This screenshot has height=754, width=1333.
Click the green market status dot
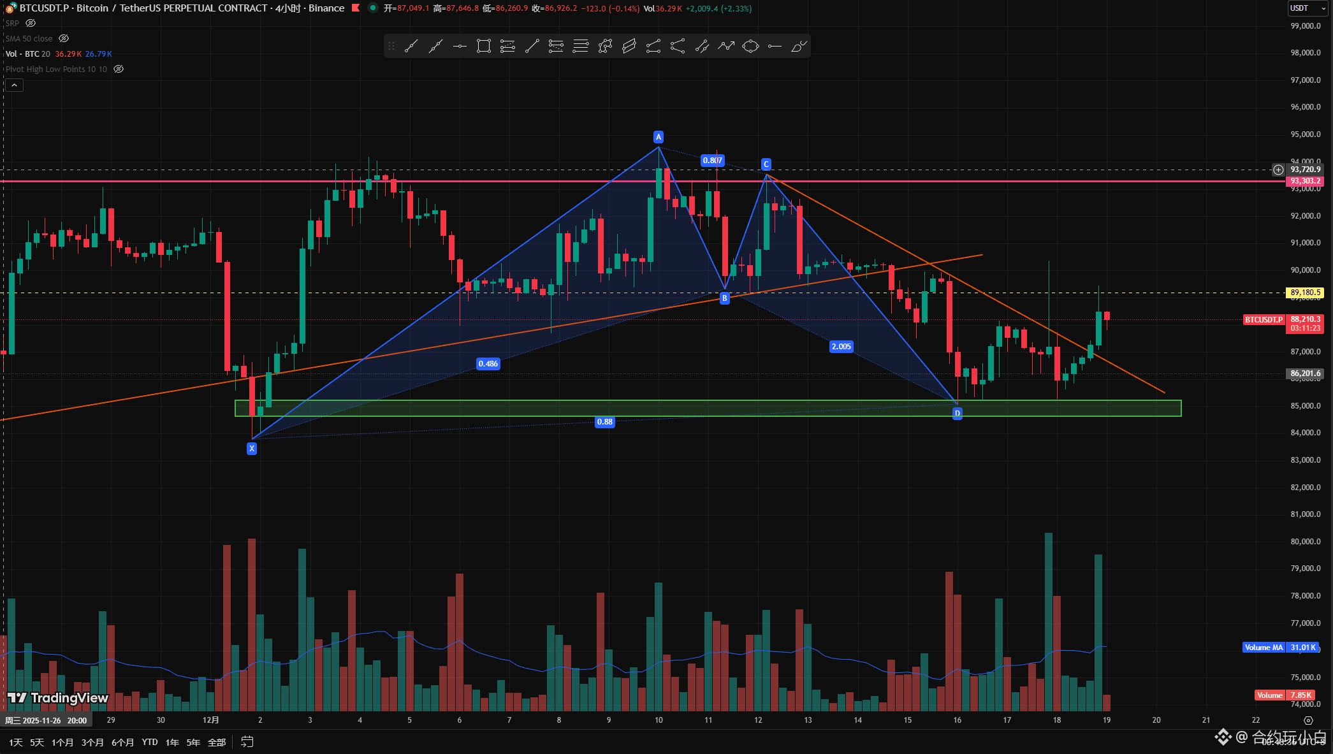(x=373, y=8)
